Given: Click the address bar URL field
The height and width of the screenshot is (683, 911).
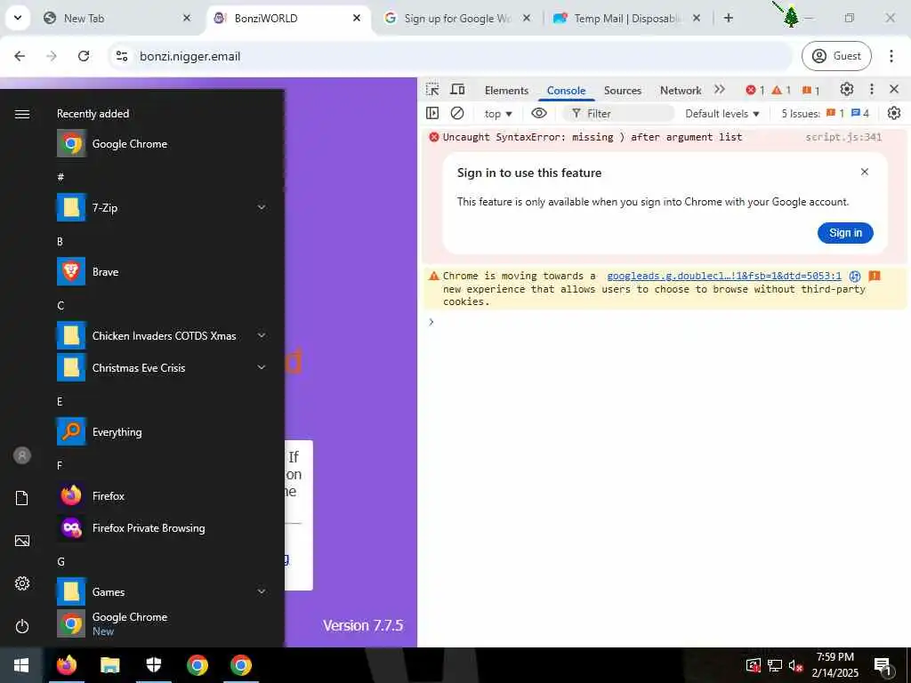Looking at the screenshot, I should point(450,56).
